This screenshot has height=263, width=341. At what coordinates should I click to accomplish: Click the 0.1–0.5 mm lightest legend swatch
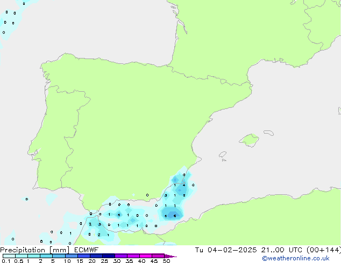(x=9, y=256)
